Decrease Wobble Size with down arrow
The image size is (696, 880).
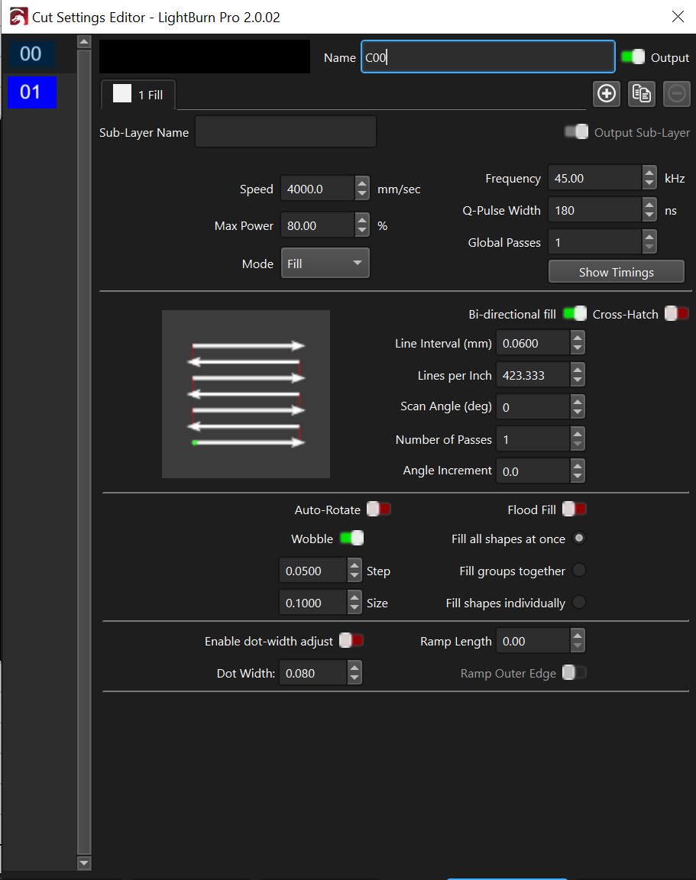[354, 608]
